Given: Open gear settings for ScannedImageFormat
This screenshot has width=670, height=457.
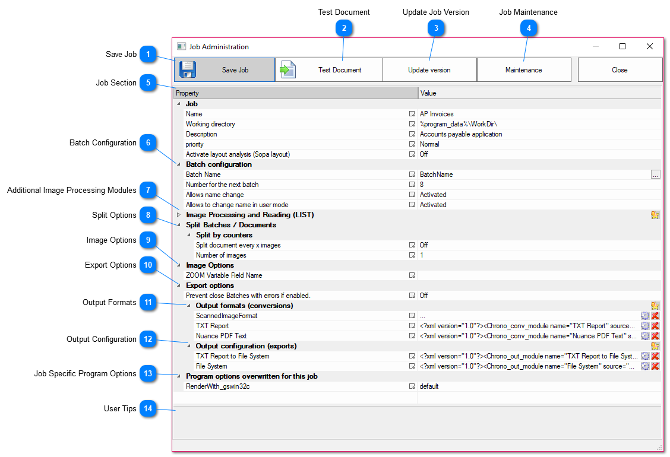Looking at the screenshot, I should point(645,316).
